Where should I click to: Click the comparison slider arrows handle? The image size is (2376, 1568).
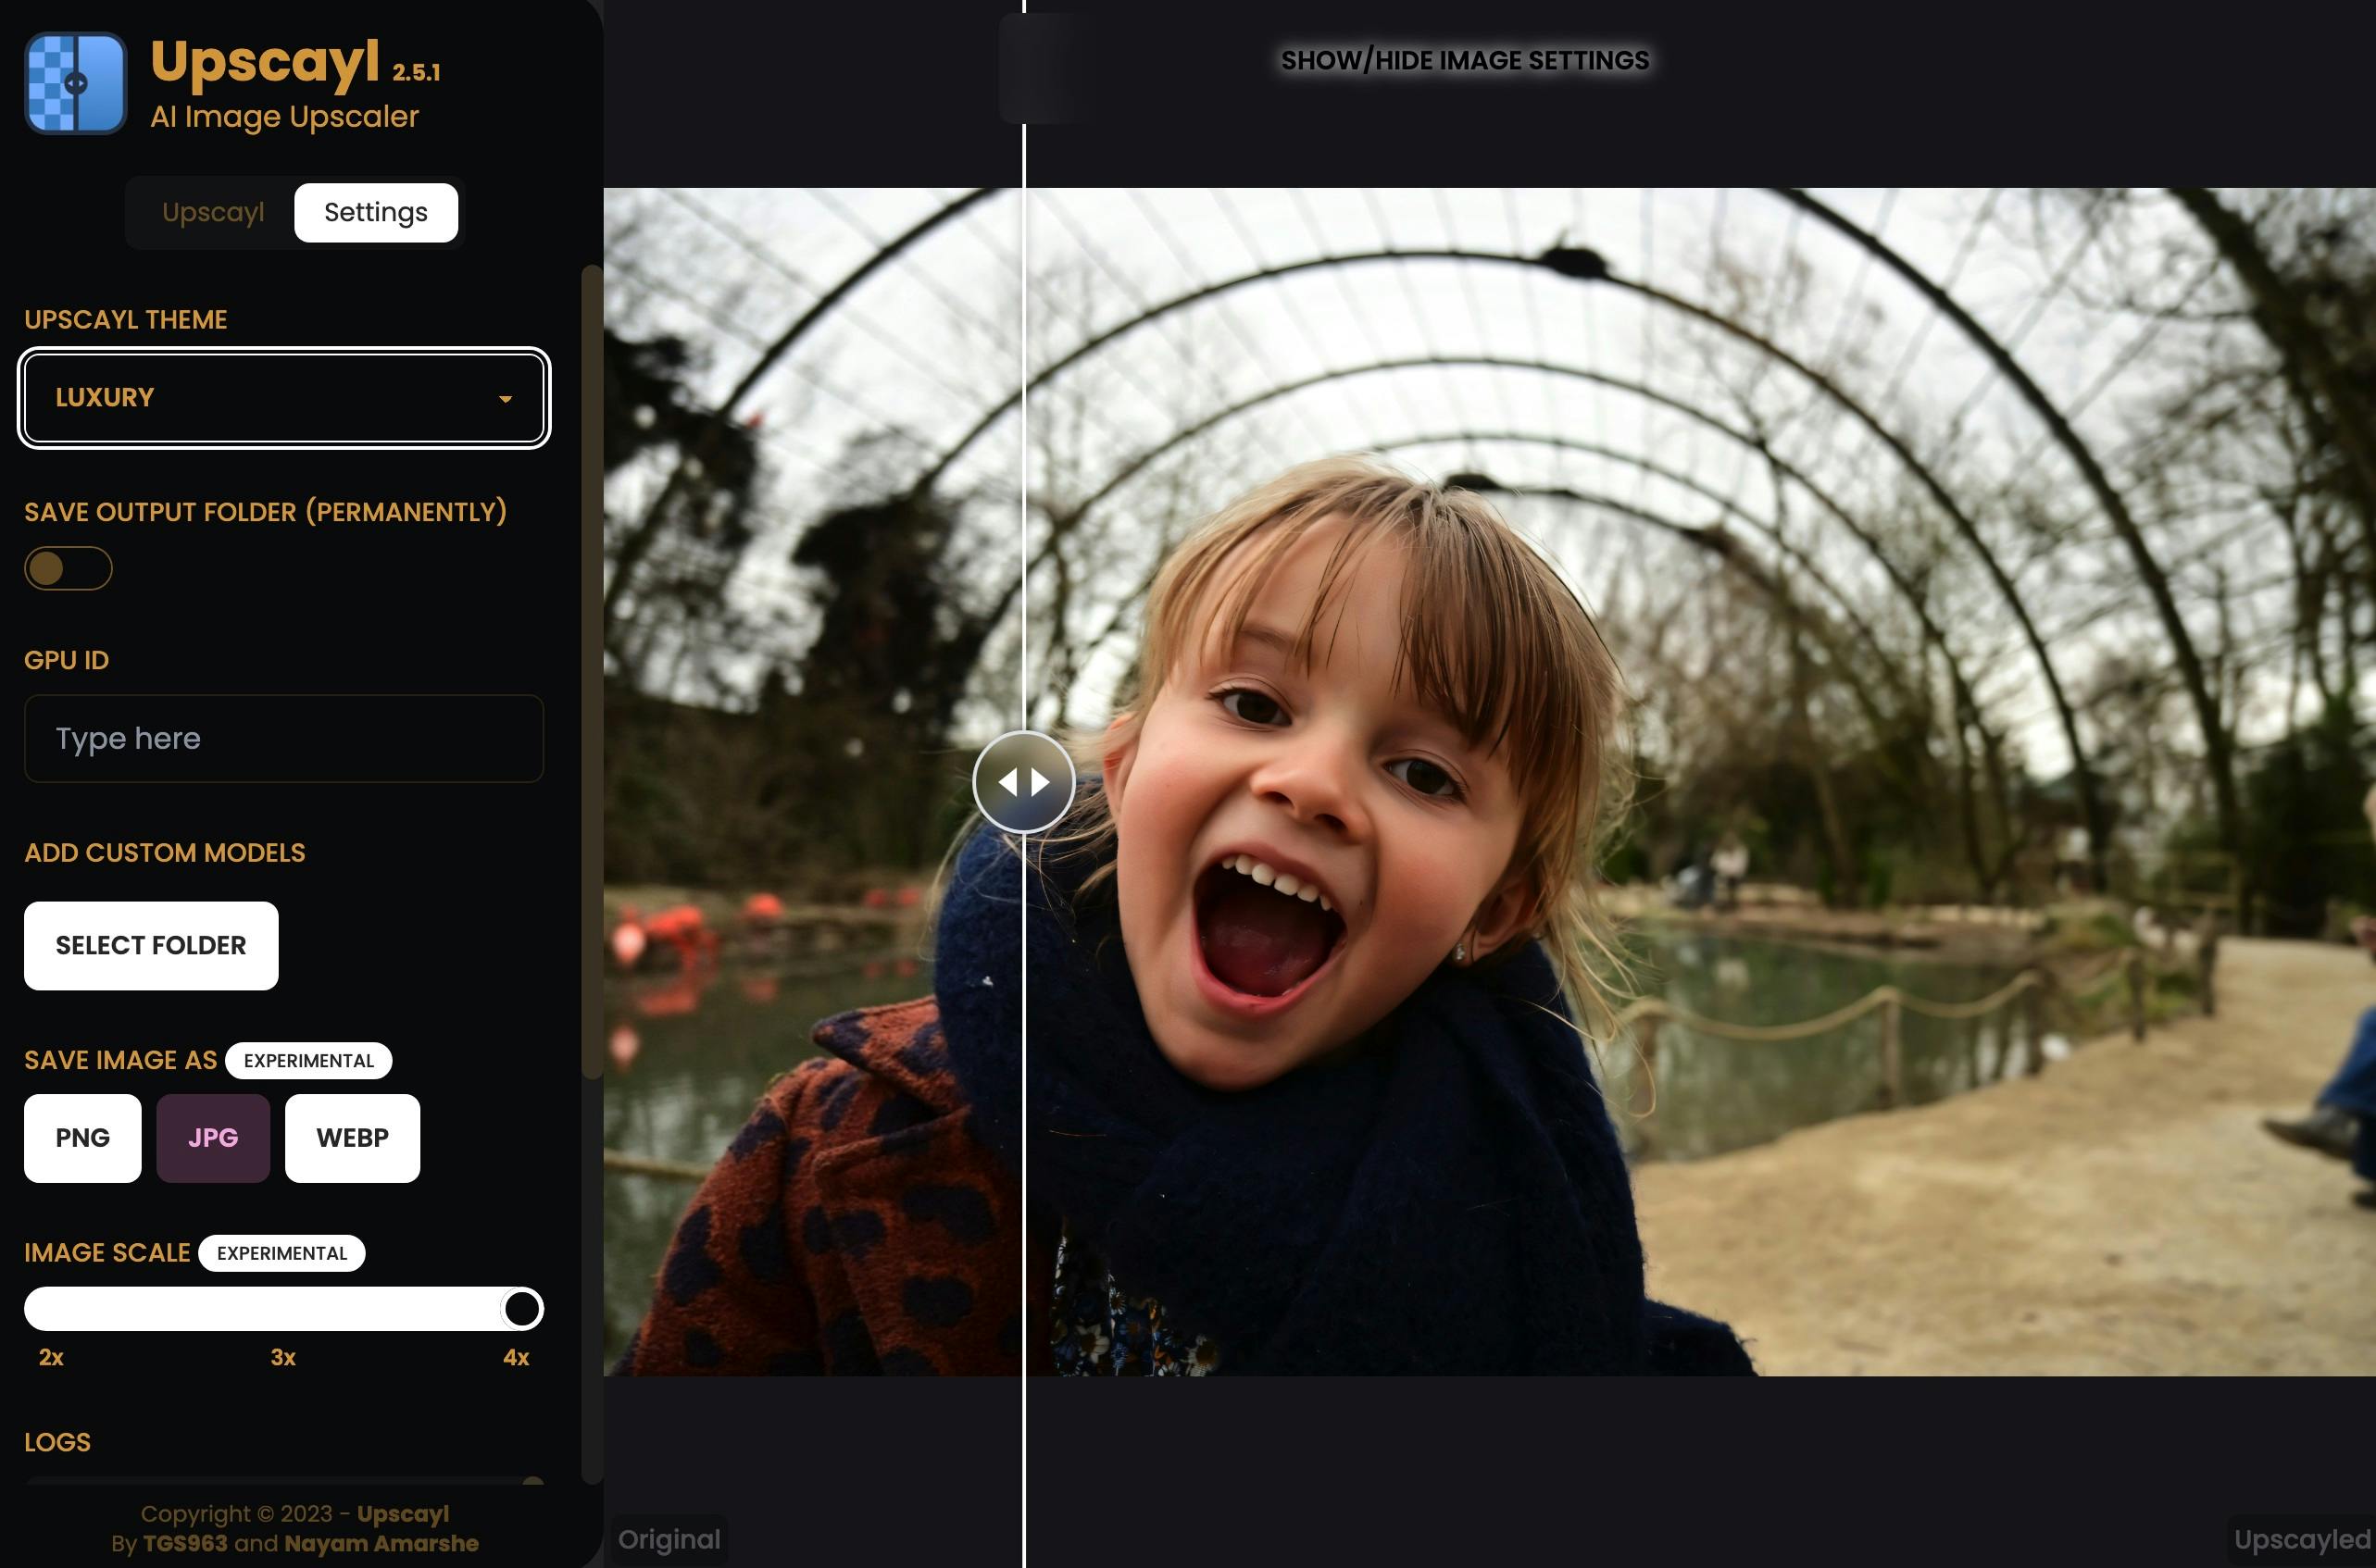(1023, 782)
